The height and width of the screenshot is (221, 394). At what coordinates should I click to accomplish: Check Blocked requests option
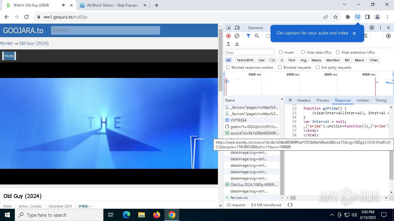(280, 67)
